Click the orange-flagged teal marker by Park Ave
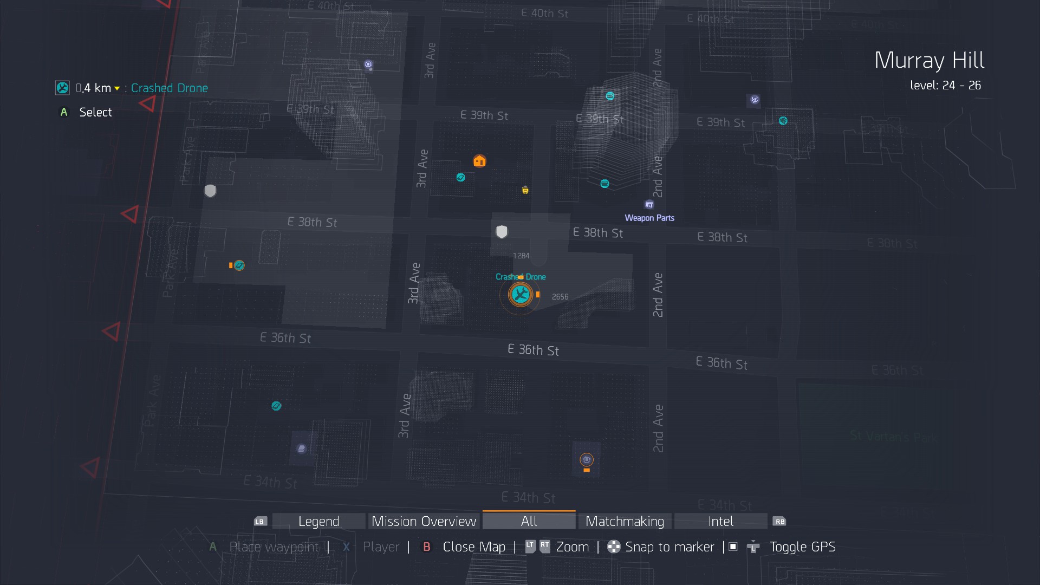1040x585 pixels. click(x=239, y=265)
